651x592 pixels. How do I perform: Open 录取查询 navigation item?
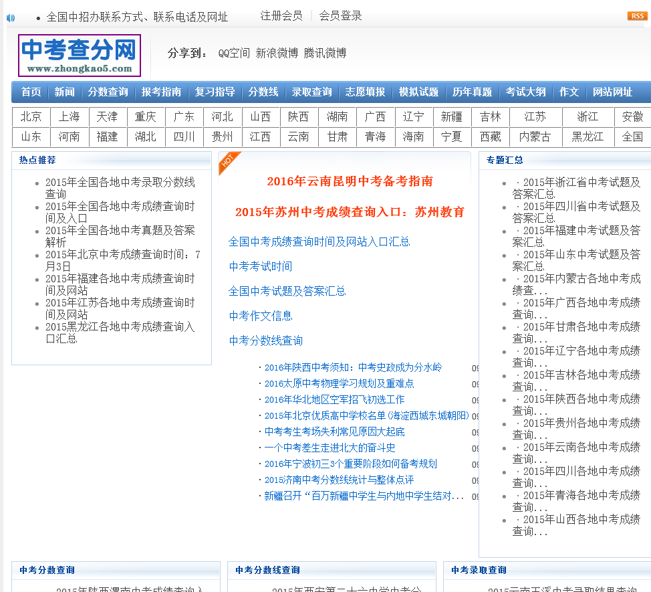(312, 92)
